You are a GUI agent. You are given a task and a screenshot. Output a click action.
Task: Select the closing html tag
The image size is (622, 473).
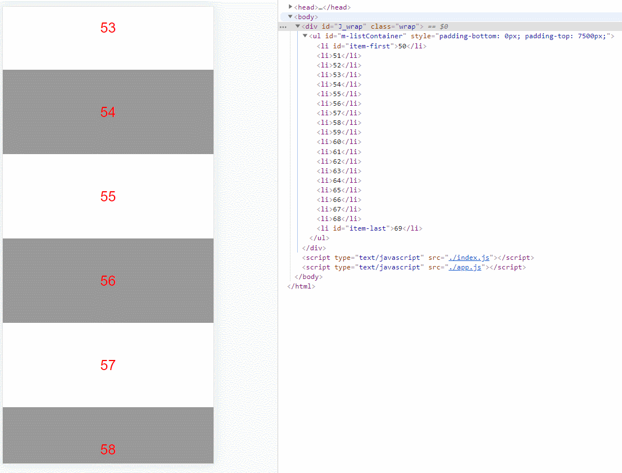pyautogui.click(x=301, y=286)
